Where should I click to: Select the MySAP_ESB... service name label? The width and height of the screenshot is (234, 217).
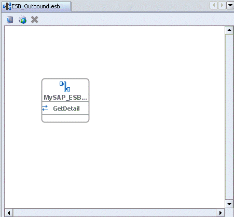tap(65, 98)
